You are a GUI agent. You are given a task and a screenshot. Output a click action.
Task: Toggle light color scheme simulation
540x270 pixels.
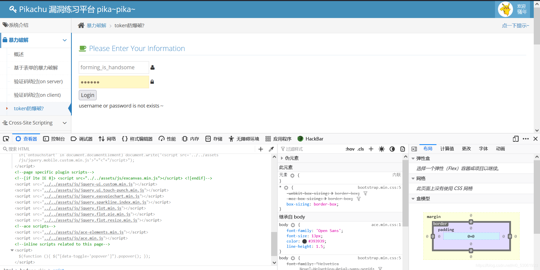[x=382, y=149]
